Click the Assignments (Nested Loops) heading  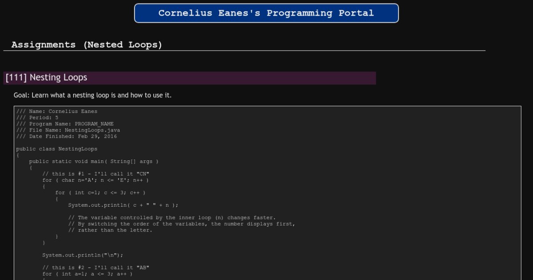[x=87, y=45]
